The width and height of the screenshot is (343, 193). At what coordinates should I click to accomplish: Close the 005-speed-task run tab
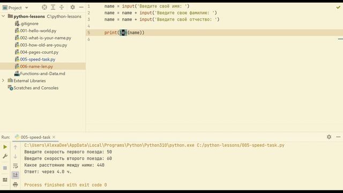click(54, 137)
